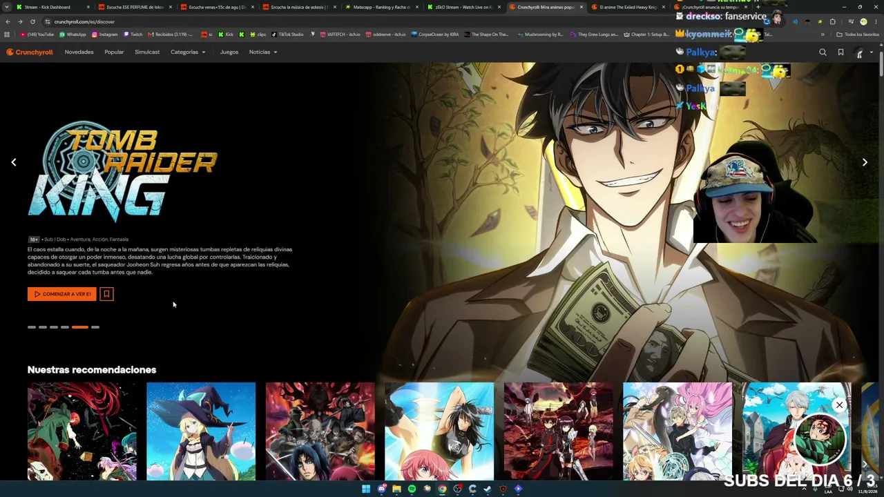Open the Chrome three-dot menu
This screenshot has height=497, width=884.
(876, 21)
